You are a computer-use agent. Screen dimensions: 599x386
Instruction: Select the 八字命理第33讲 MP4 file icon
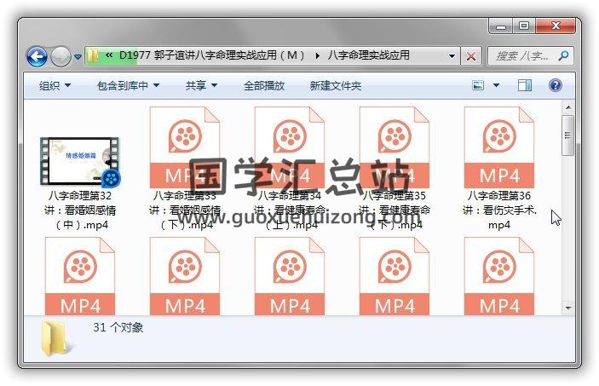[x=185, y=147]
